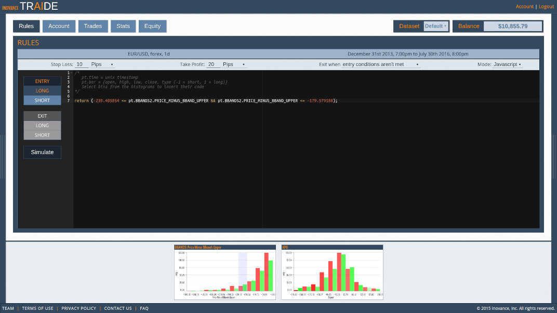Switch to the Trades tab
The width and height of the screenshot is (557, 313).
(93, 26)
